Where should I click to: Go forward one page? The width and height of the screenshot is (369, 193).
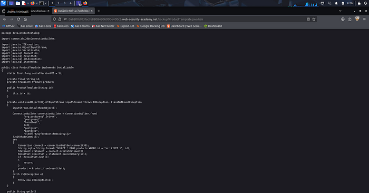(11, 19)
